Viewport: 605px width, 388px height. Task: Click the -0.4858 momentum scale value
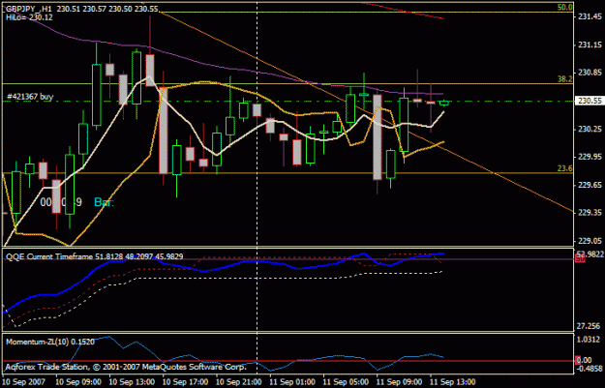coord(588,369)
